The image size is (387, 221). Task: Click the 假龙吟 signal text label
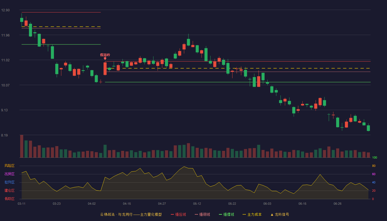point(105,55)
